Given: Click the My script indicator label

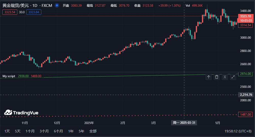Looking at the screenshot, I should [x=9, y=76].
